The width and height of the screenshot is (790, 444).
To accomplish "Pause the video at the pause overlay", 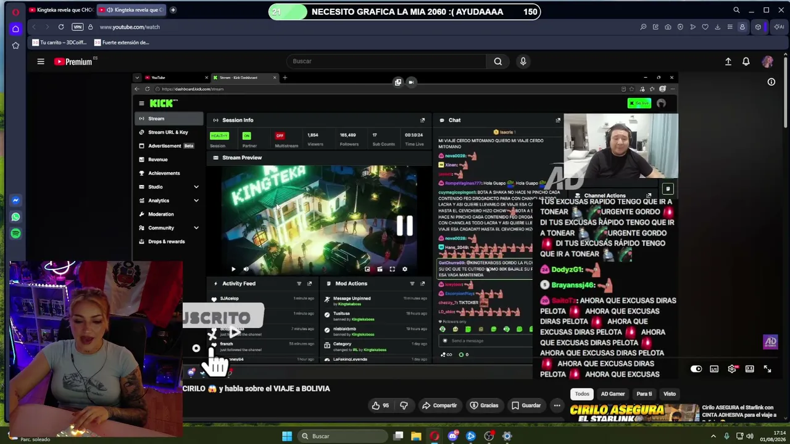I will 404,226.
